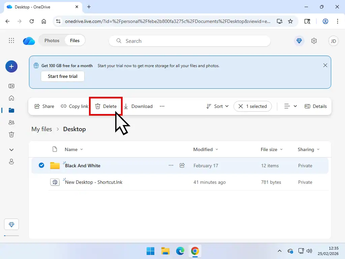345x259 pixels.
Task: Clear selection via 1 selected X
Action: click(x=241, y=106)
